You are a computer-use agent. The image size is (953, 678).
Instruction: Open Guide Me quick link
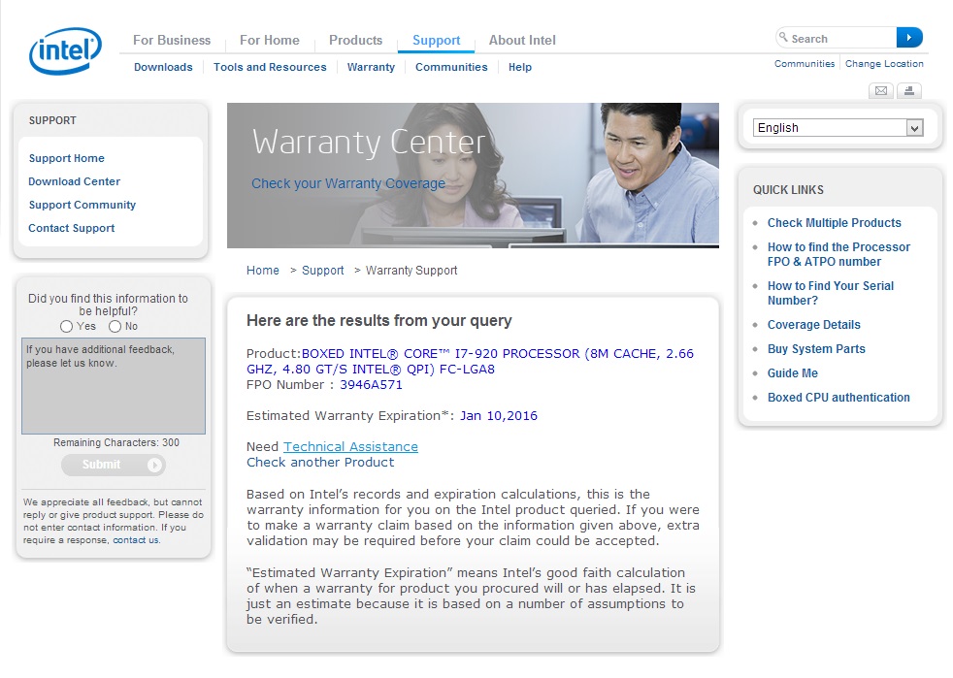793,373
